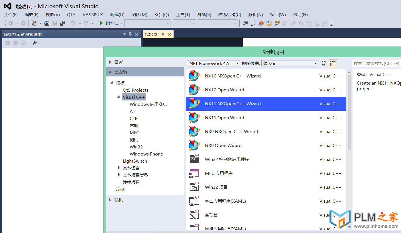Open the .NET Framework 4.5 dropdown

click(x=213, y=63)
